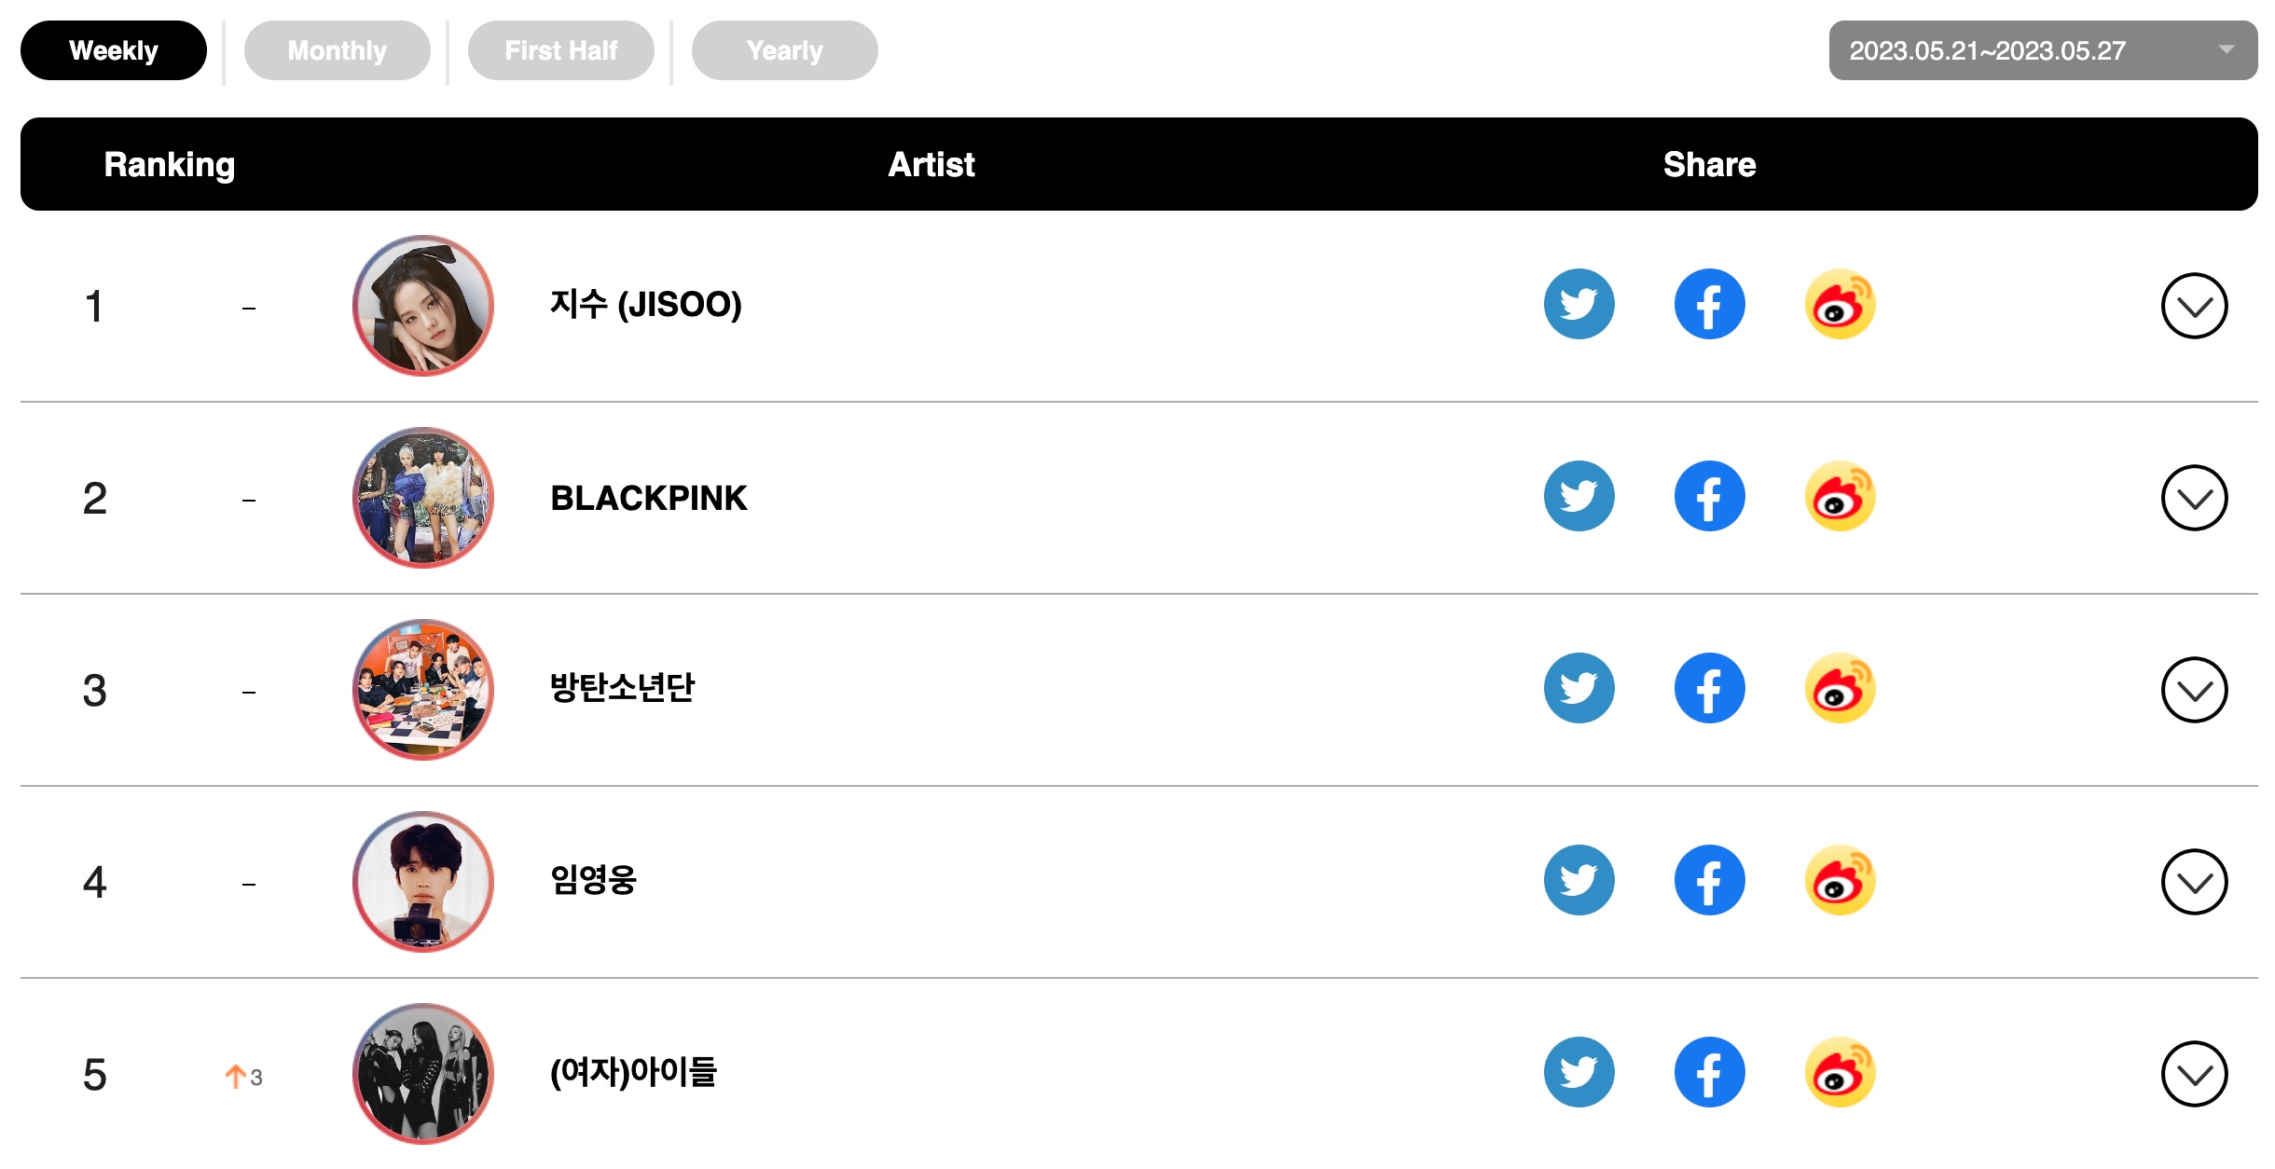
Task: Select the First Half chart tab
Action: 560,50
